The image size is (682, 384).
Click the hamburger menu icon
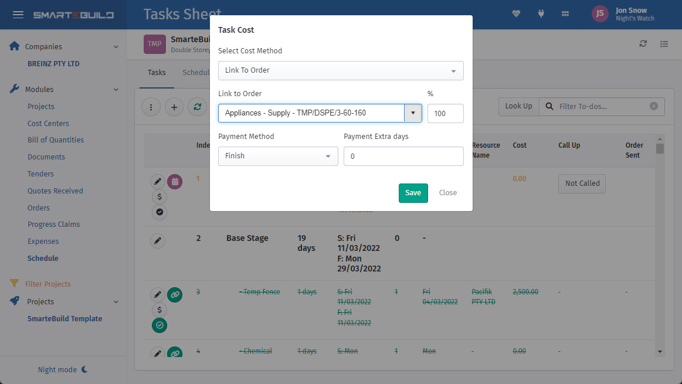click(18, 15)
